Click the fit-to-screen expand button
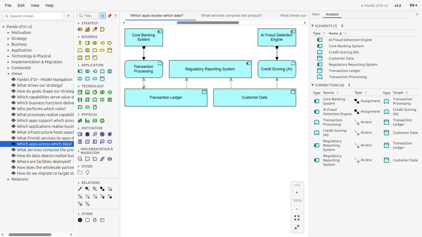Screen dimensions: 422x237 pos(297,218)
